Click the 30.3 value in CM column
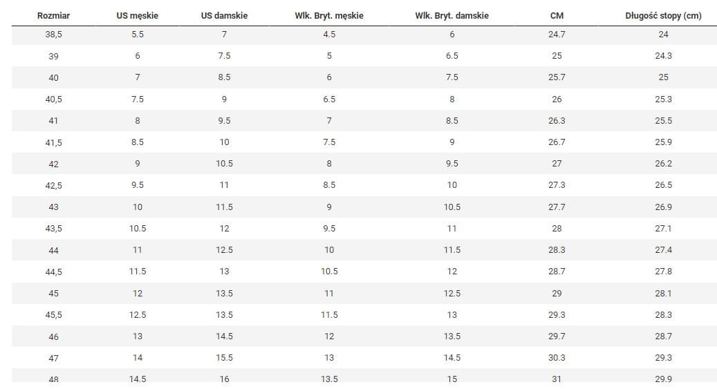This screenshot has height=389, width=717. (557, 358)
